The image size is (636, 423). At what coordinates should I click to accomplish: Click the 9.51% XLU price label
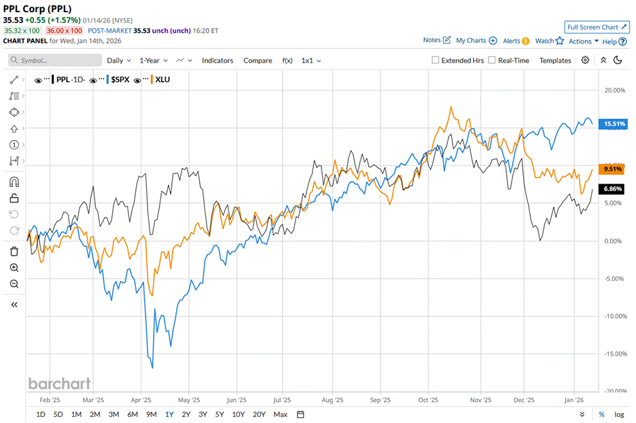[x=612, y=169]
